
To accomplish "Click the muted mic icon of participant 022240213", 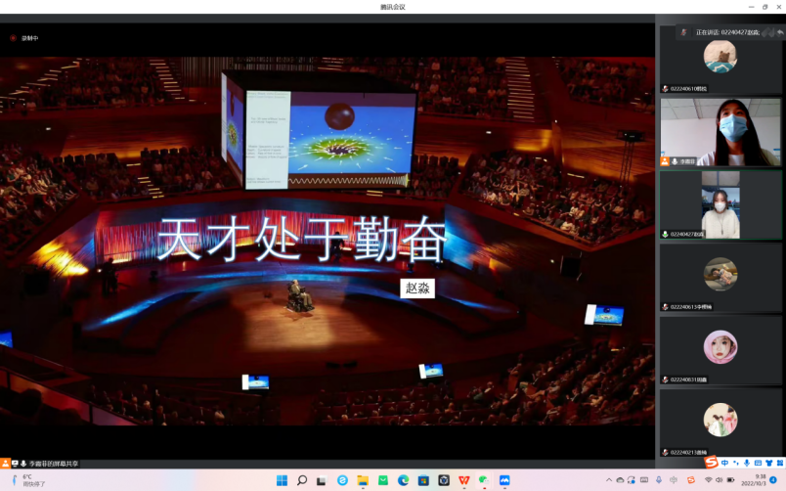I will pyautogui.click(x=666, y=452).
